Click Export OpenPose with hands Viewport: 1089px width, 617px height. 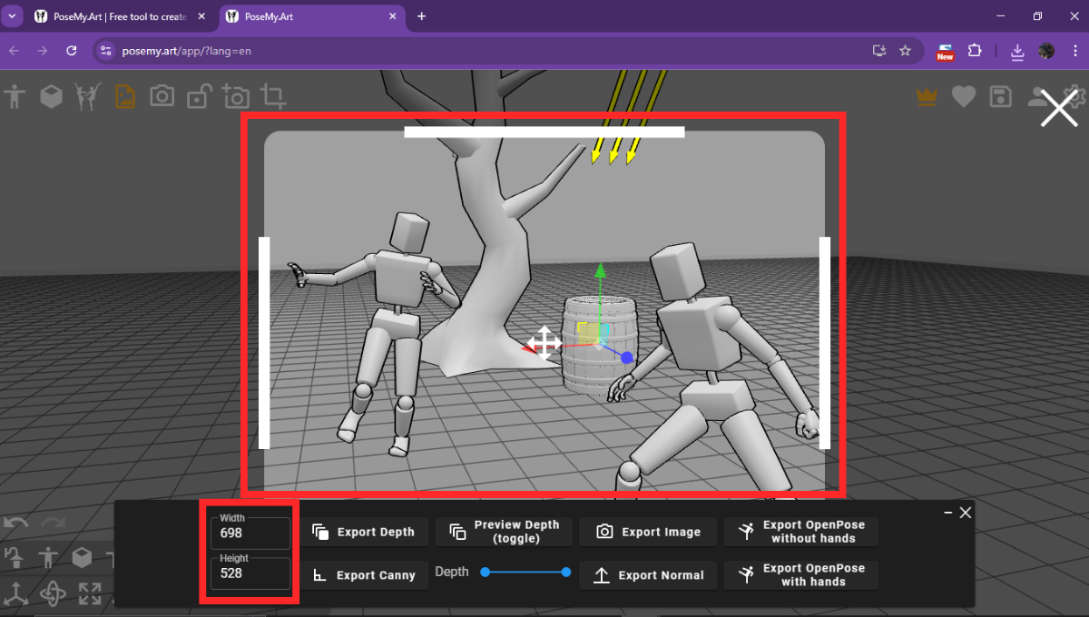(801, 574)
